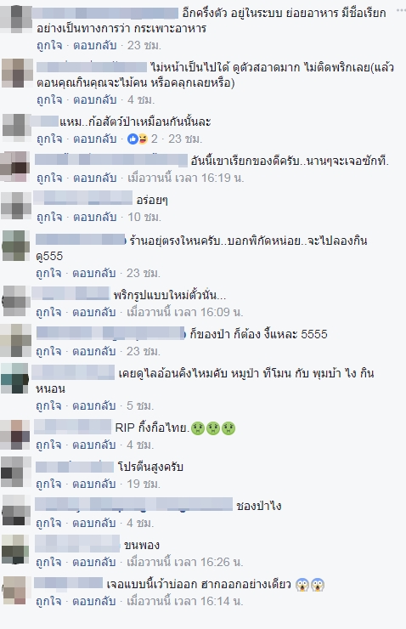Open blurred commenter name beside 'ก็ของป่า' comment
Viewport: 406px width, 629px height.
(110, 333)
